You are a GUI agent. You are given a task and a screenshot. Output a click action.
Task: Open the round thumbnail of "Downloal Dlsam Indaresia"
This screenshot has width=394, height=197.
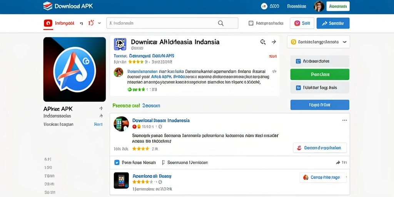(121, 124)
